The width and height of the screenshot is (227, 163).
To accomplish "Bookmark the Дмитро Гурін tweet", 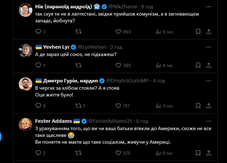I will 198,106.
